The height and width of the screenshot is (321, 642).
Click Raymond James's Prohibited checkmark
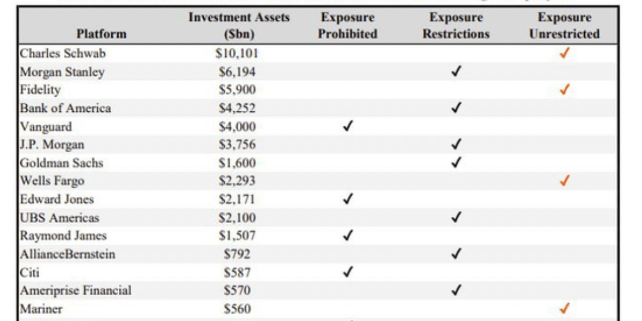point(348,236)
